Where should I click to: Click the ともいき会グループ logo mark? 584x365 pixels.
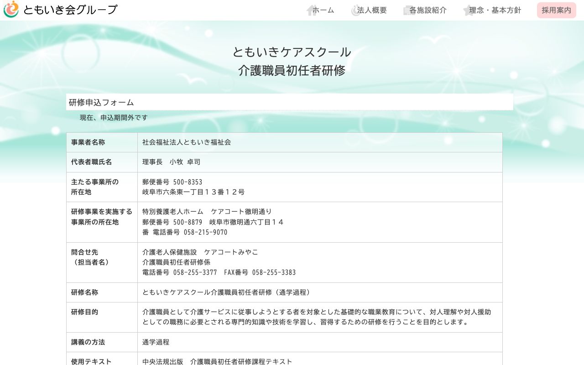pos(11,9)
